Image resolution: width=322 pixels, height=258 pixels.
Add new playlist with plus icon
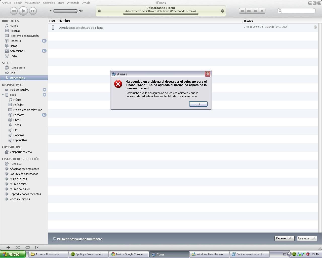coord(8,247)
